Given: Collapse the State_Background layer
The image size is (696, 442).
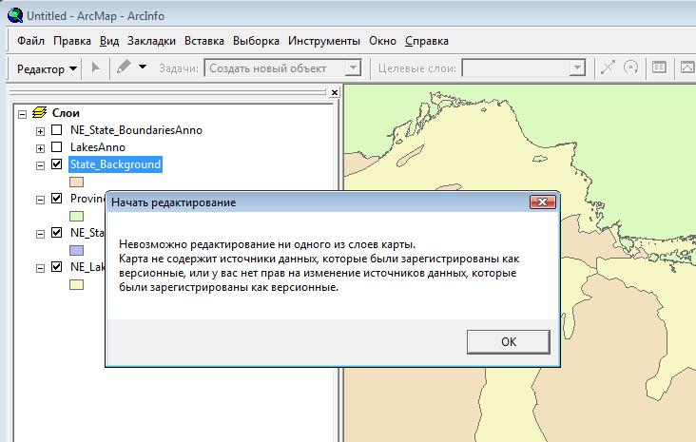Looking at the screenshot, I should click(x=40, y=165).
